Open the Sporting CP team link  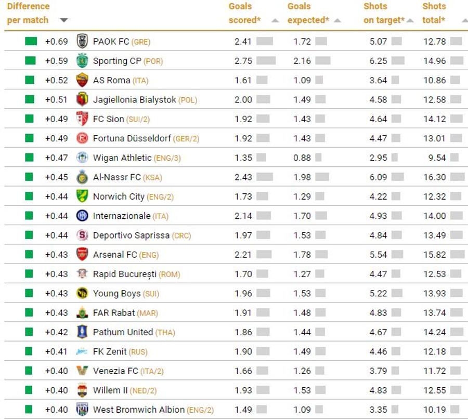[x=117, y=61]
